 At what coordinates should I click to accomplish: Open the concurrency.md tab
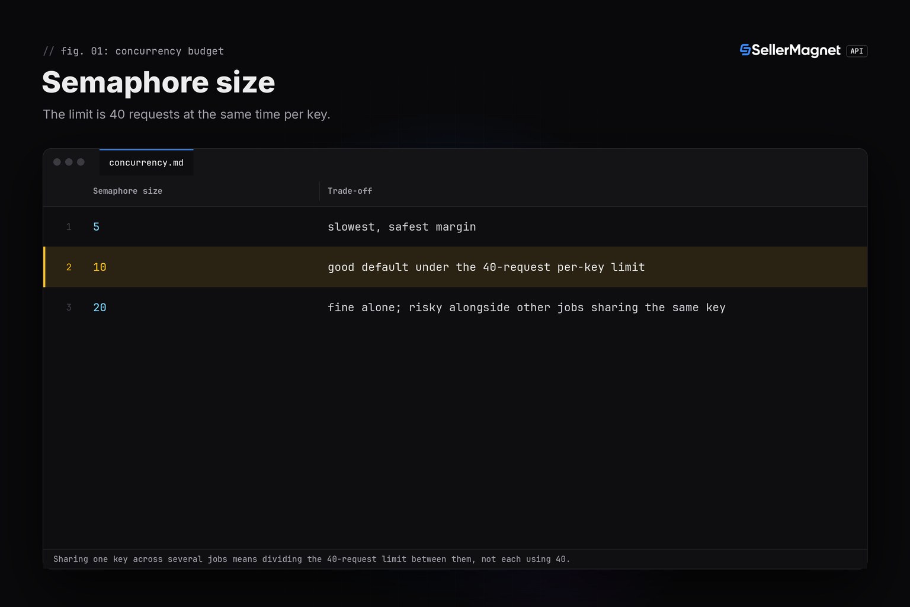(146, 162)
